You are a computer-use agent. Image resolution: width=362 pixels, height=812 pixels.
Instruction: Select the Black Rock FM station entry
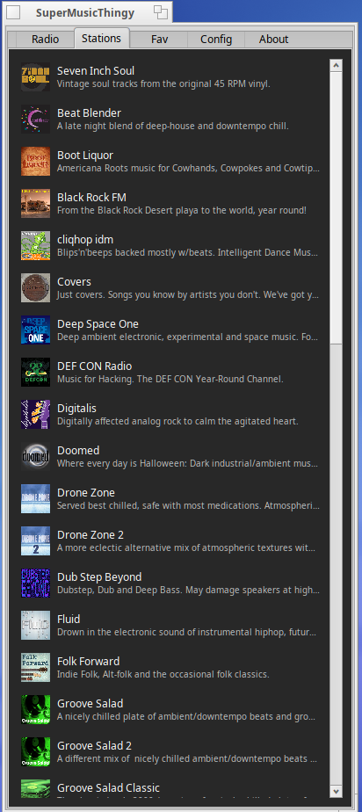170,204
